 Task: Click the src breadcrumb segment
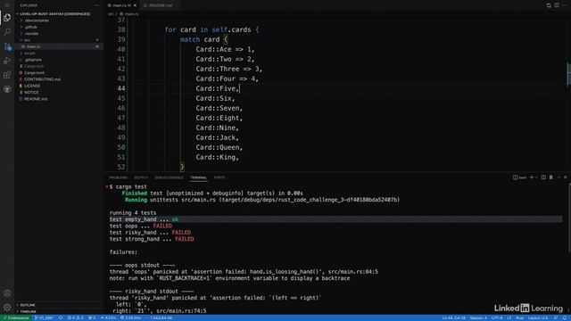(111, 14)
